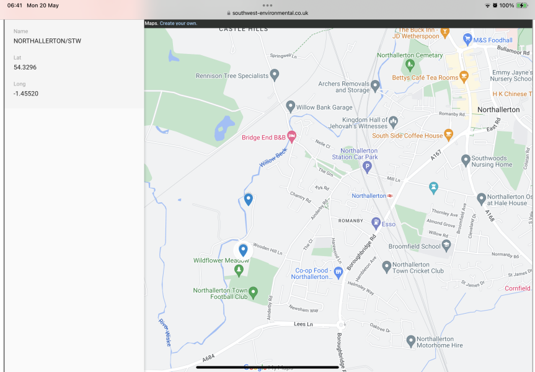This screenshot has width=535, height=372.
Task: Open the Esso fuel station icon
Action: click(x=376, y=224)
